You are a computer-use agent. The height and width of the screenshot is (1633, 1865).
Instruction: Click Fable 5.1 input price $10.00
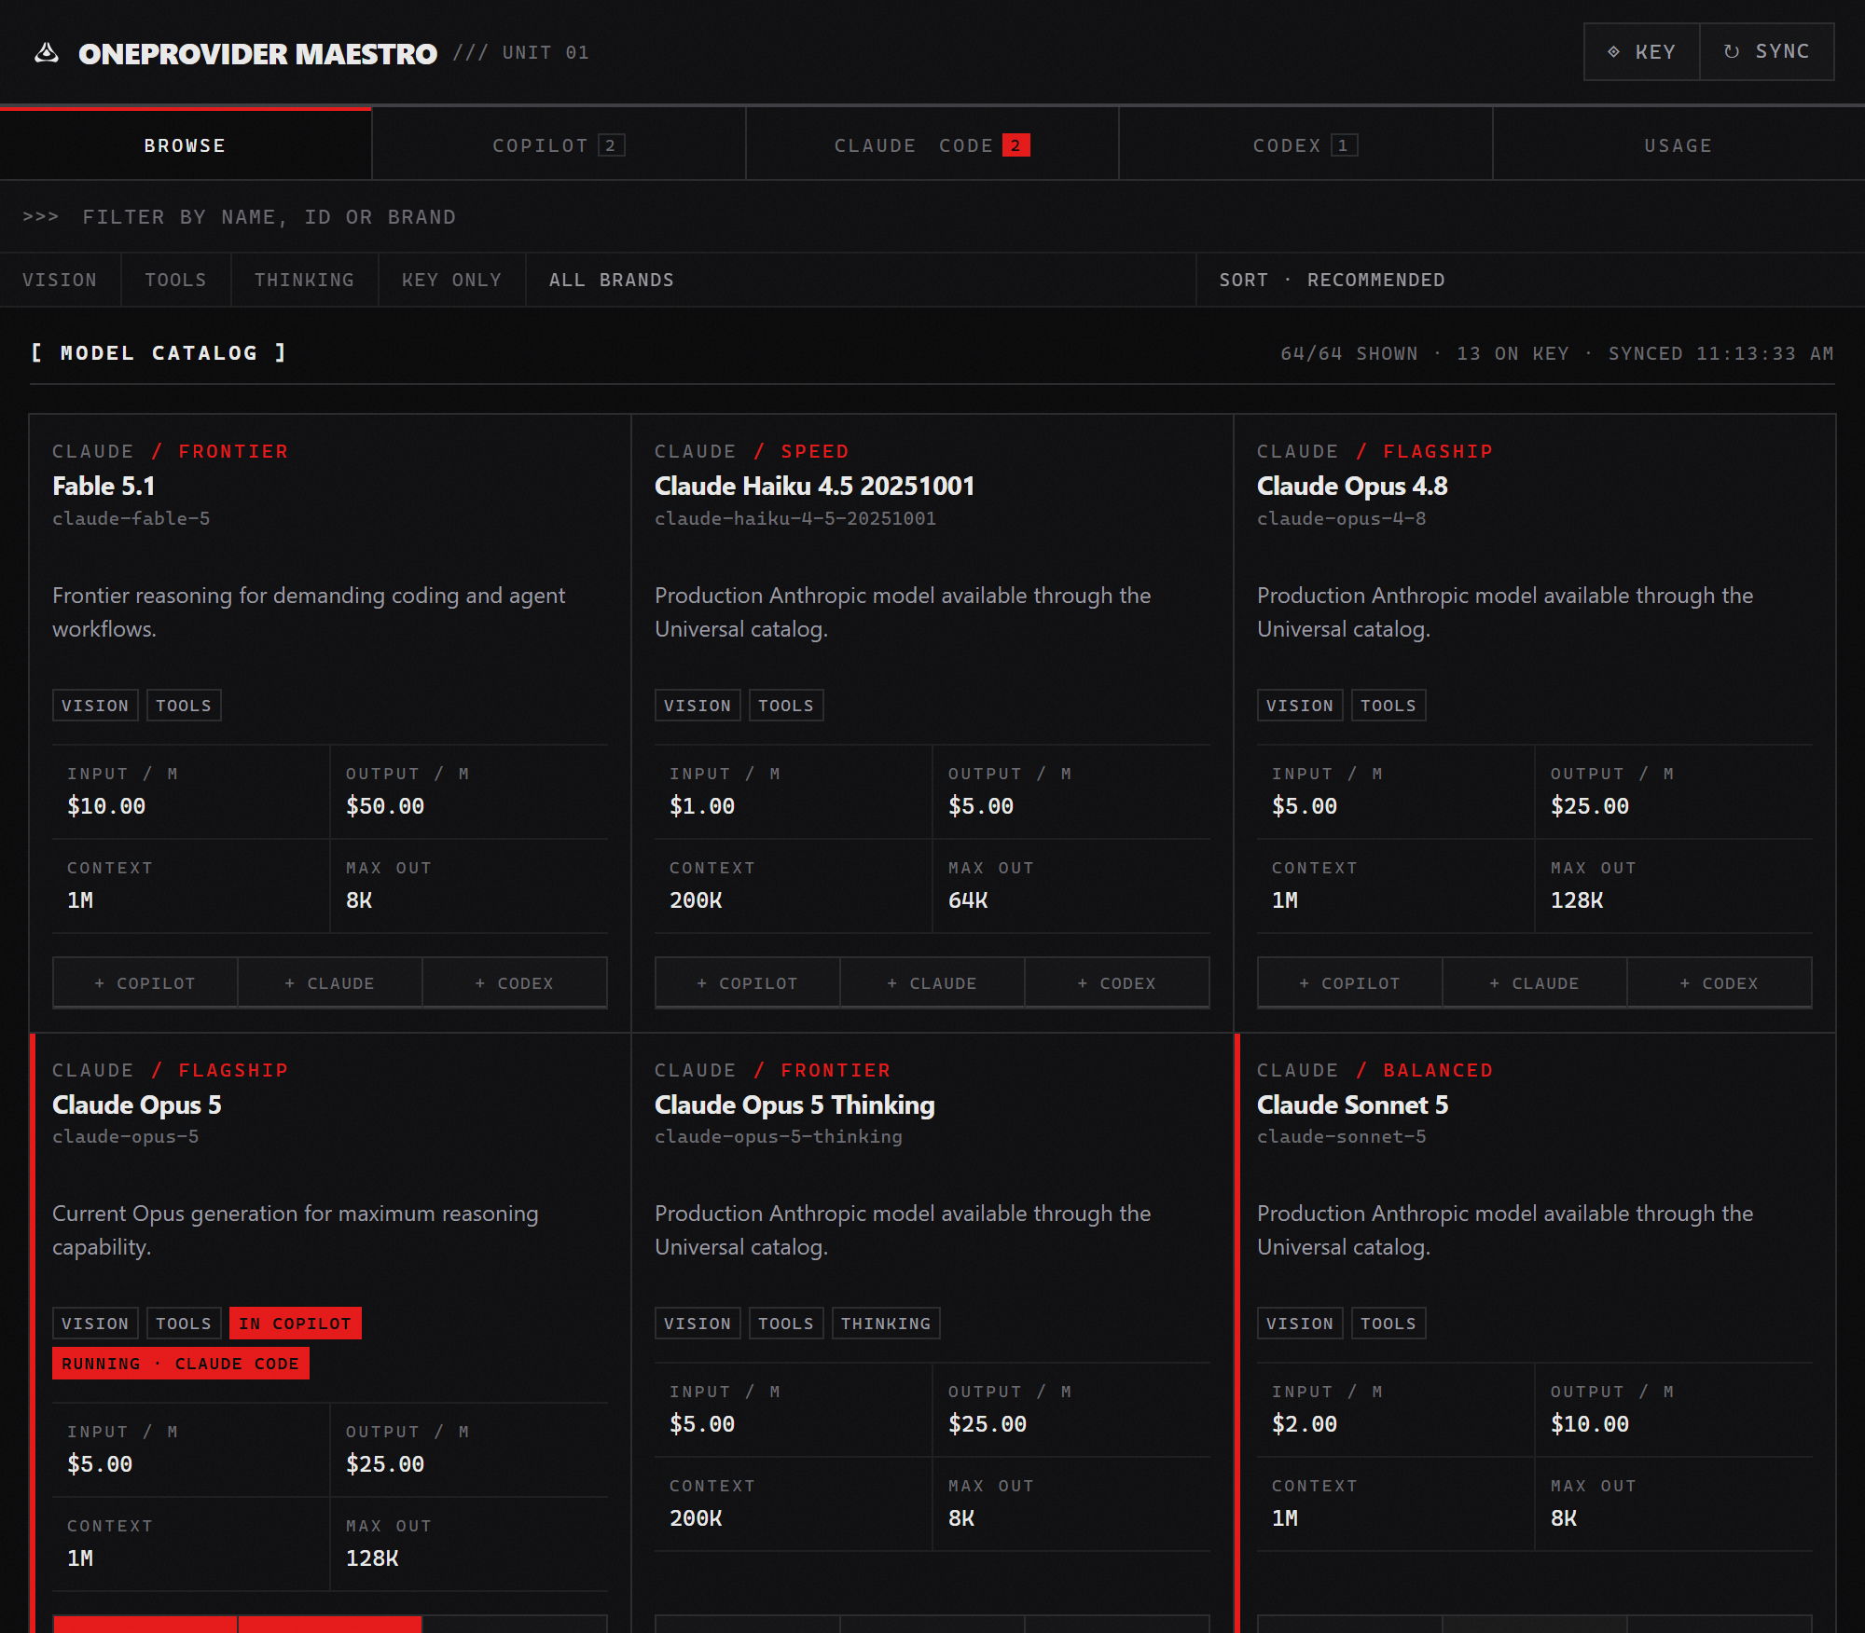[x=106, y=806]
